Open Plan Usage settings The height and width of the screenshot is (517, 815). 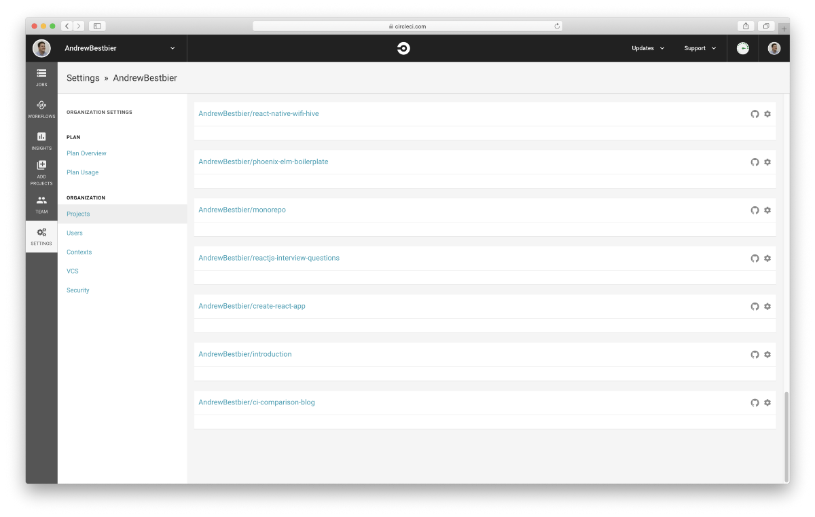pyautogui.click(x=82, y=172)
